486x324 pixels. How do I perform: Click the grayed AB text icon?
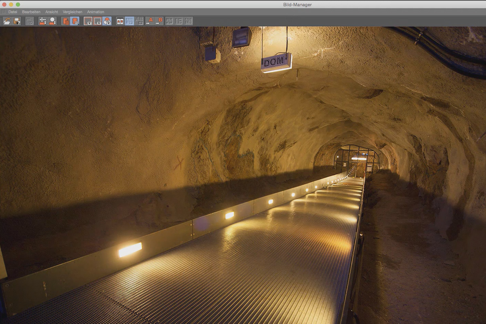[x=139, y=21]
